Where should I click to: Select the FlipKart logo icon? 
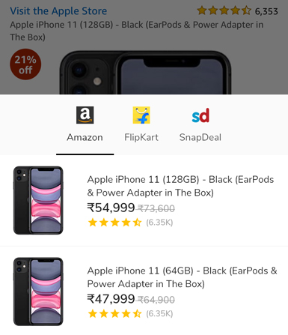point(141,115)
